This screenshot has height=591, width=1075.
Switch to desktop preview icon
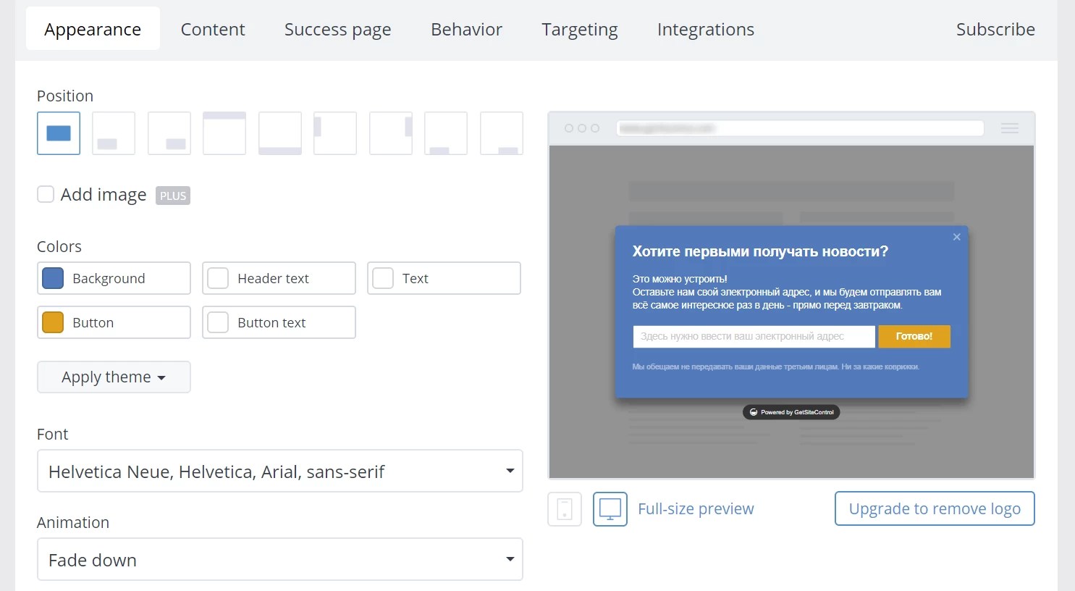pos(610,509)
